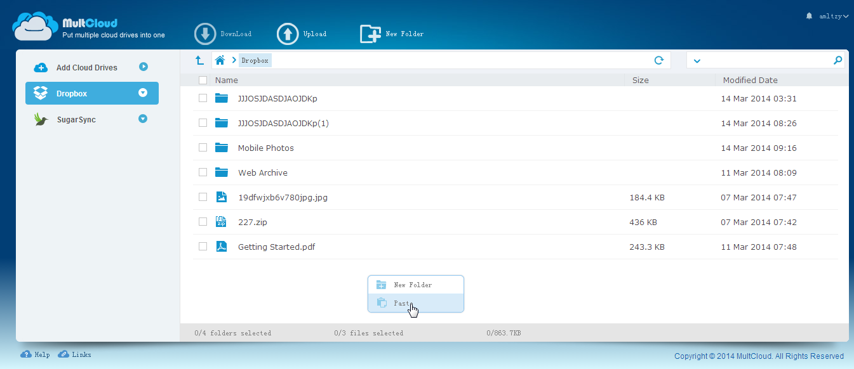Check the box for JJJOSJDASDJAOJDKp folder
This screenshot has width=854, height=369.
[x=203, y=98]
